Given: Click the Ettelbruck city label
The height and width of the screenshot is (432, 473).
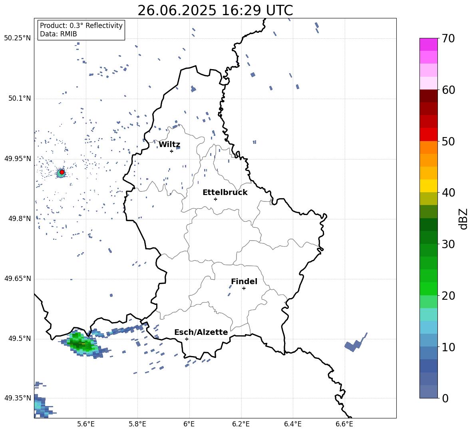Looking at the screenshot, I should (225, 193).
